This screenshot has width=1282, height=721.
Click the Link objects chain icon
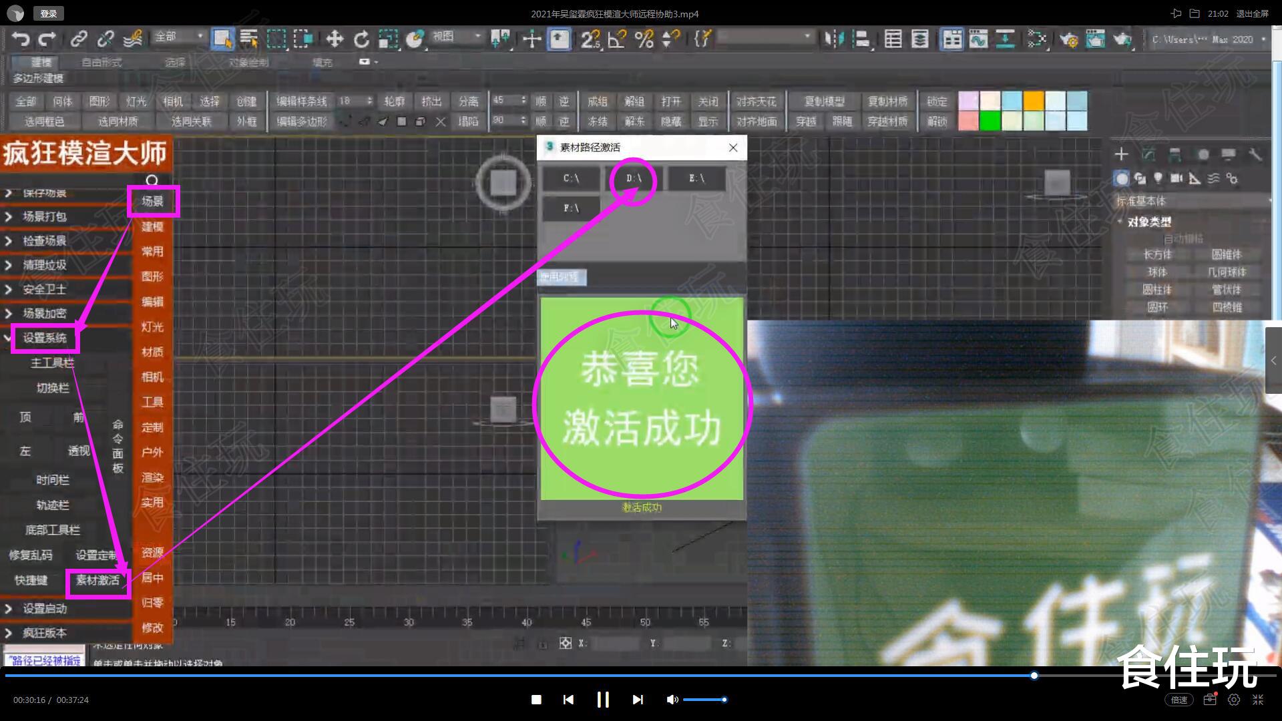tap(79, 39)
